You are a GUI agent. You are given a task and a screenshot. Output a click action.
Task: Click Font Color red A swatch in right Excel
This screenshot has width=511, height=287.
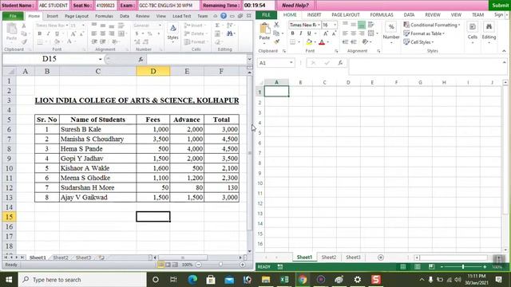(322, 42)
